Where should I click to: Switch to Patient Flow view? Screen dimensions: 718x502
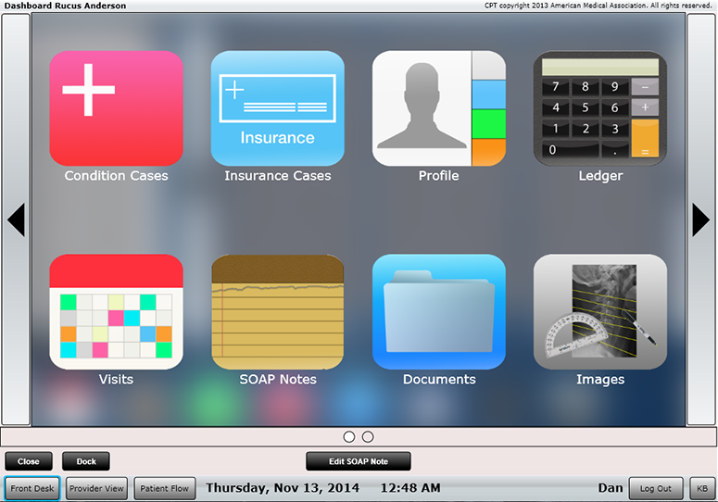(165, 488)
